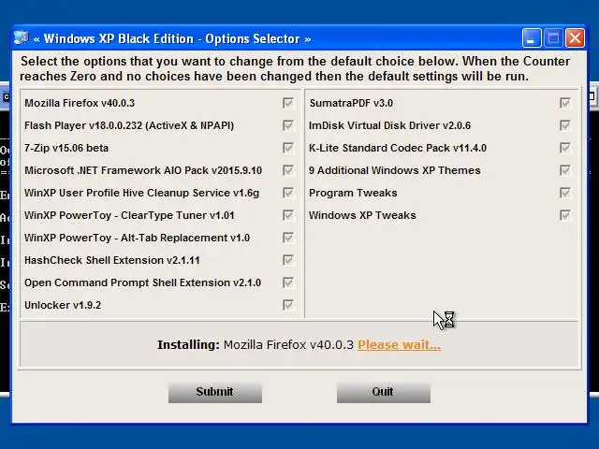Toggle User Profile Hive Cleanup Service checkbox
599x449 pixels.
(288, 193)
